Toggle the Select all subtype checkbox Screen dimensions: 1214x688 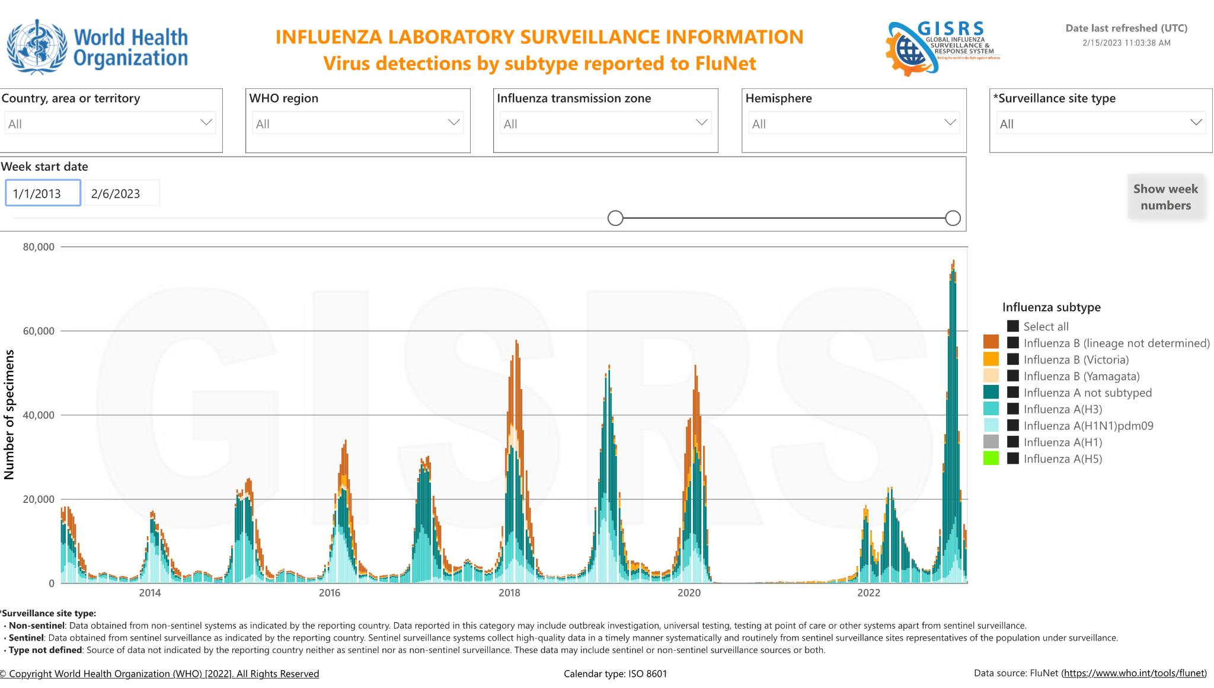(1013, 326)
